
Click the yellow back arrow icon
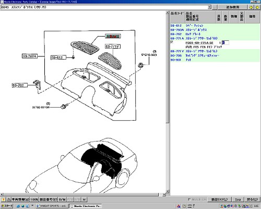251,7
